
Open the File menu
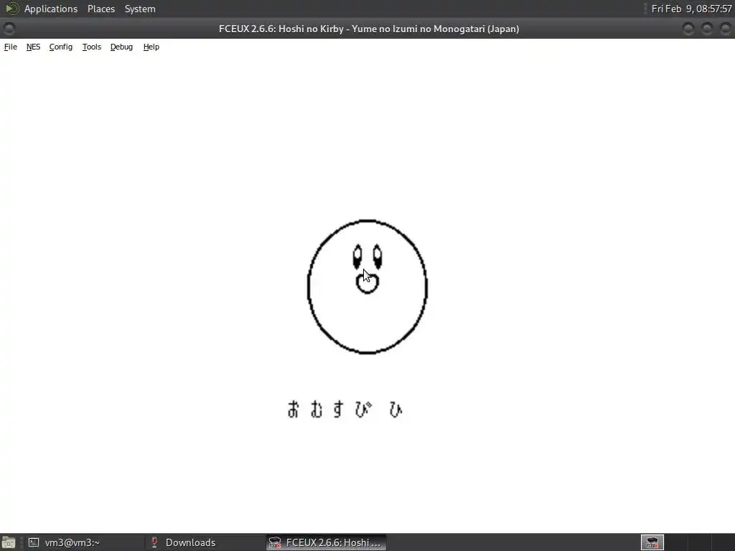10,47
